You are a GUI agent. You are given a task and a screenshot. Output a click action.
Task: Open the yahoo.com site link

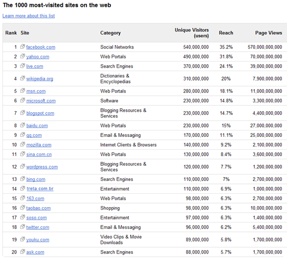(x=38, y=57)
